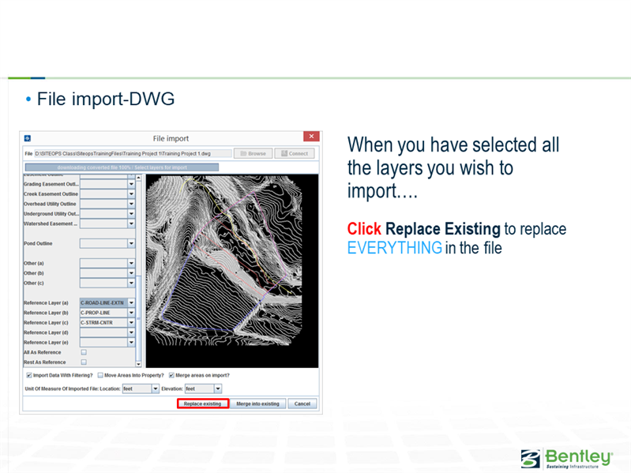The height and width of the screenshot is (473, 631).
Task: Open Other (a) layer dropdown
Action: (x=131, y=263)
